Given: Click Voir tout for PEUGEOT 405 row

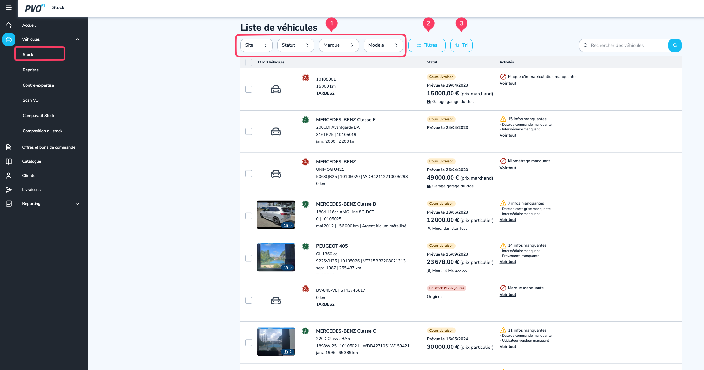Looking at the screenshot, I should (x=508, y=262).
